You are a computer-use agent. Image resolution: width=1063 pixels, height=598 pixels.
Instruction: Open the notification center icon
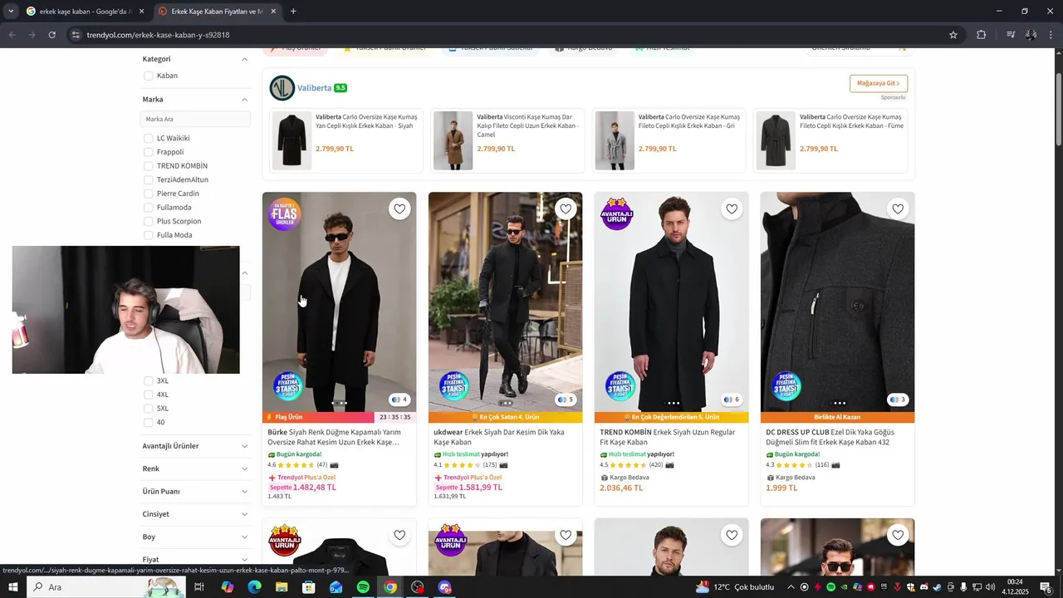click(1046, 587)
